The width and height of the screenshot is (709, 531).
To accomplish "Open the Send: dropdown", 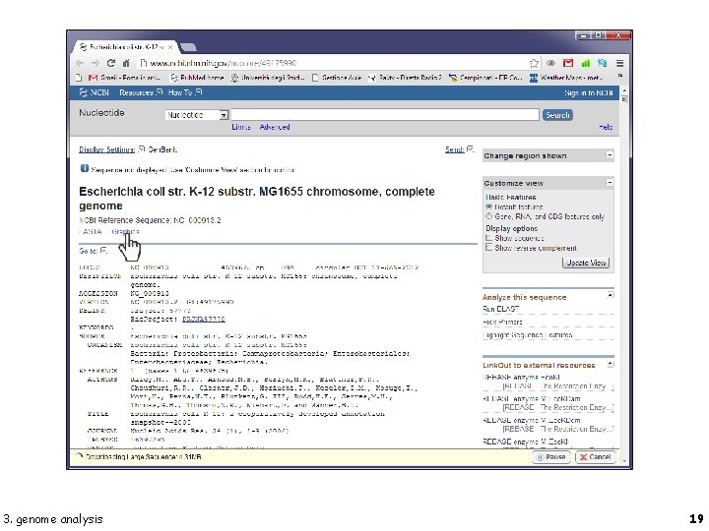I will pyautogui.click(x=459, y=149).
